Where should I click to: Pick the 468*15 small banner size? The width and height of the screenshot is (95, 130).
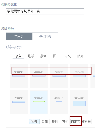(59, 102)
